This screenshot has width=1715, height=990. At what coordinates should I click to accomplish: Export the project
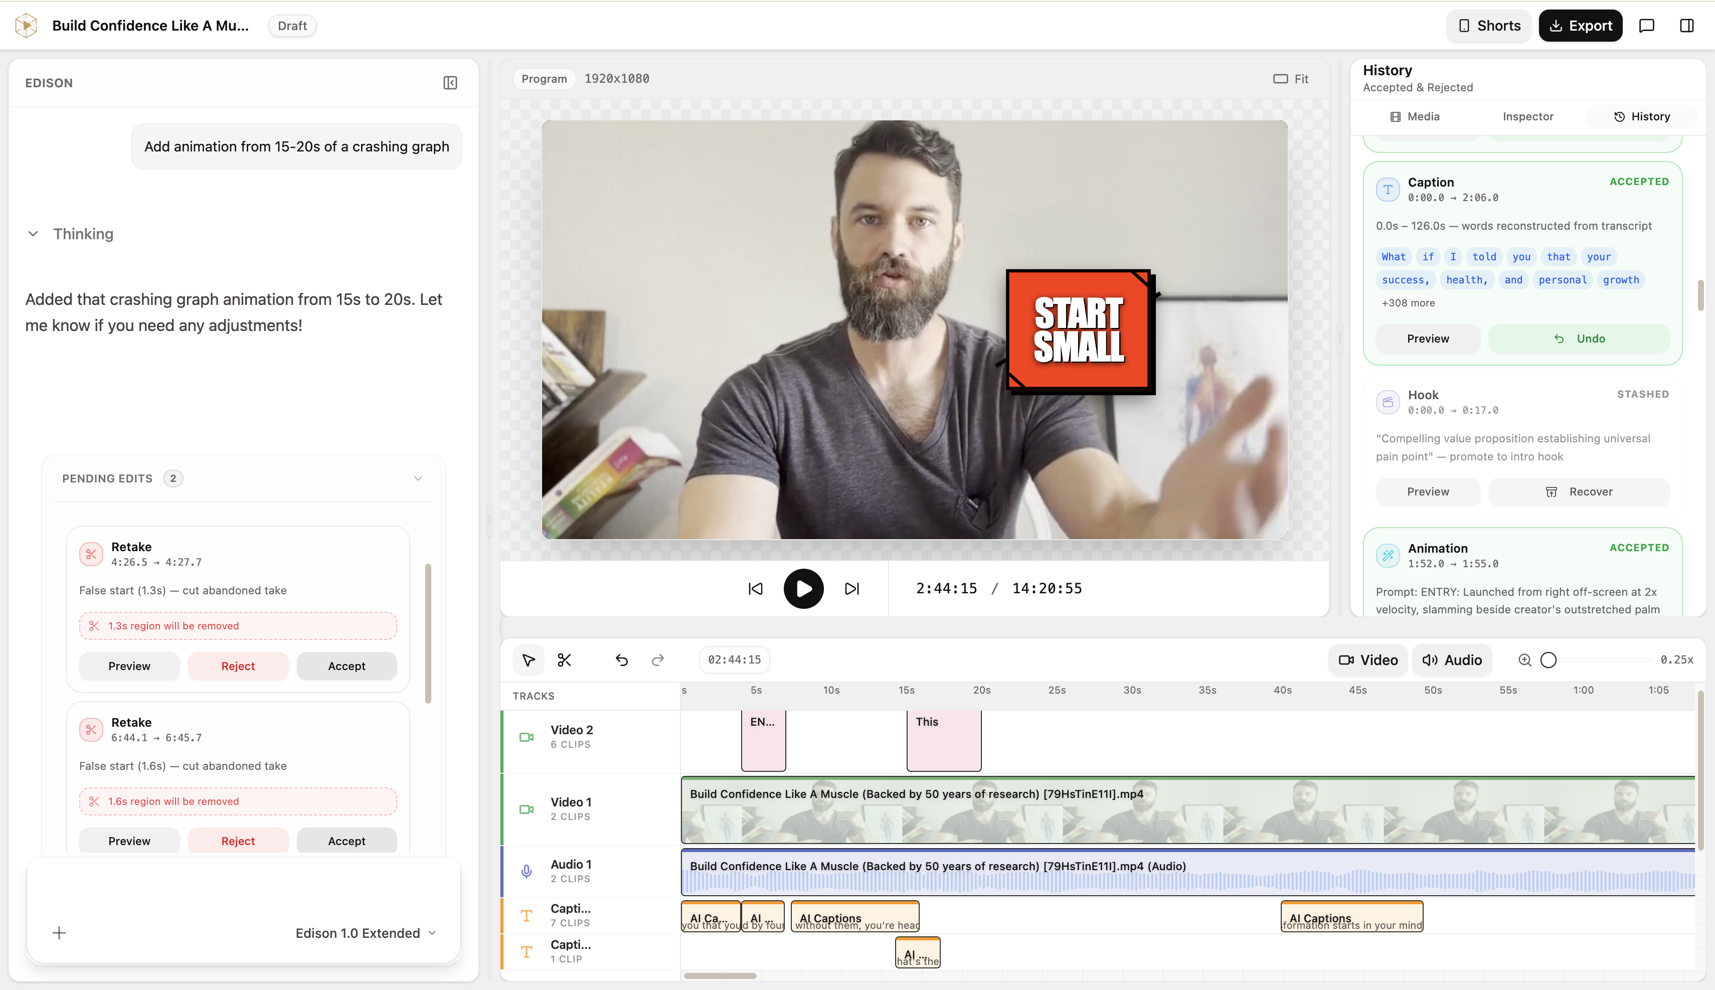1581,26
